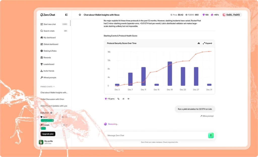The width and height of the screenshot is (258, 157).
Task: Open wallet 0xE6...11eDf2 account menu
Action: click(x=232, y=15)
